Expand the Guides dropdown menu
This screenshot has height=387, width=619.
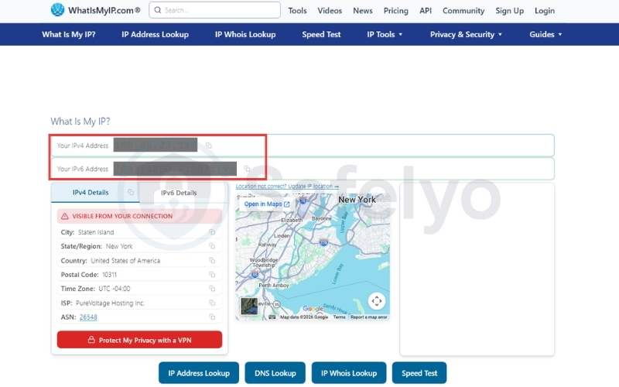click(x=545, y=34)
